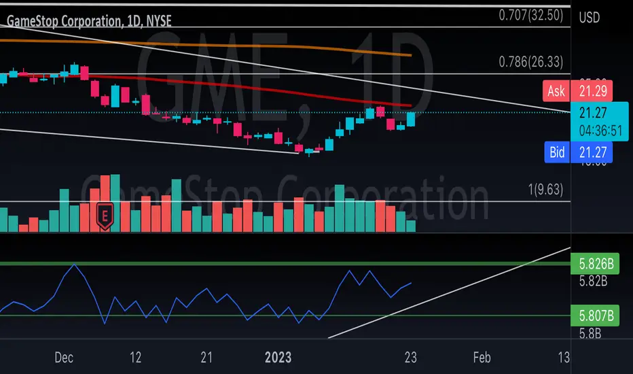The image size is (633, 374).
Task: Click the Dec label on time axis
Action: coord(64,358)
